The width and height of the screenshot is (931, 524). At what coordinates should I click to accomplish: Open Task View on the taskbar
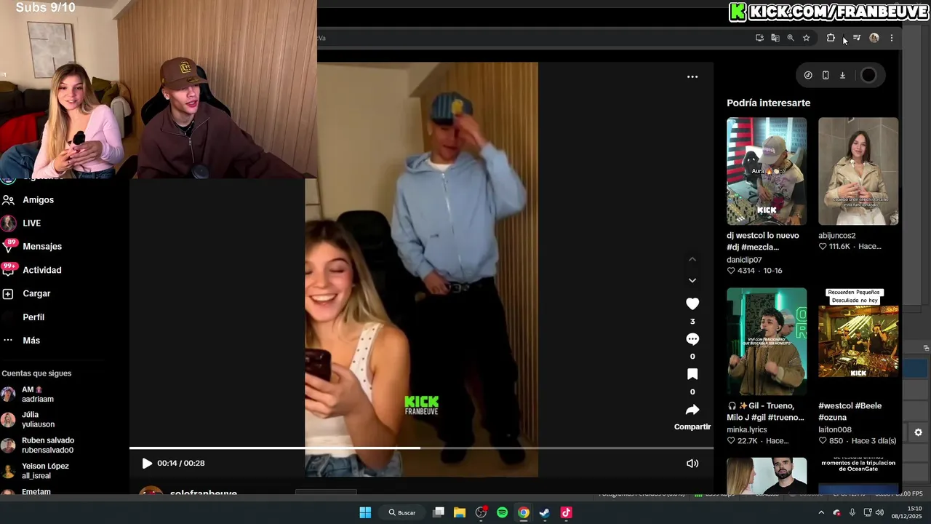point(439,512)
